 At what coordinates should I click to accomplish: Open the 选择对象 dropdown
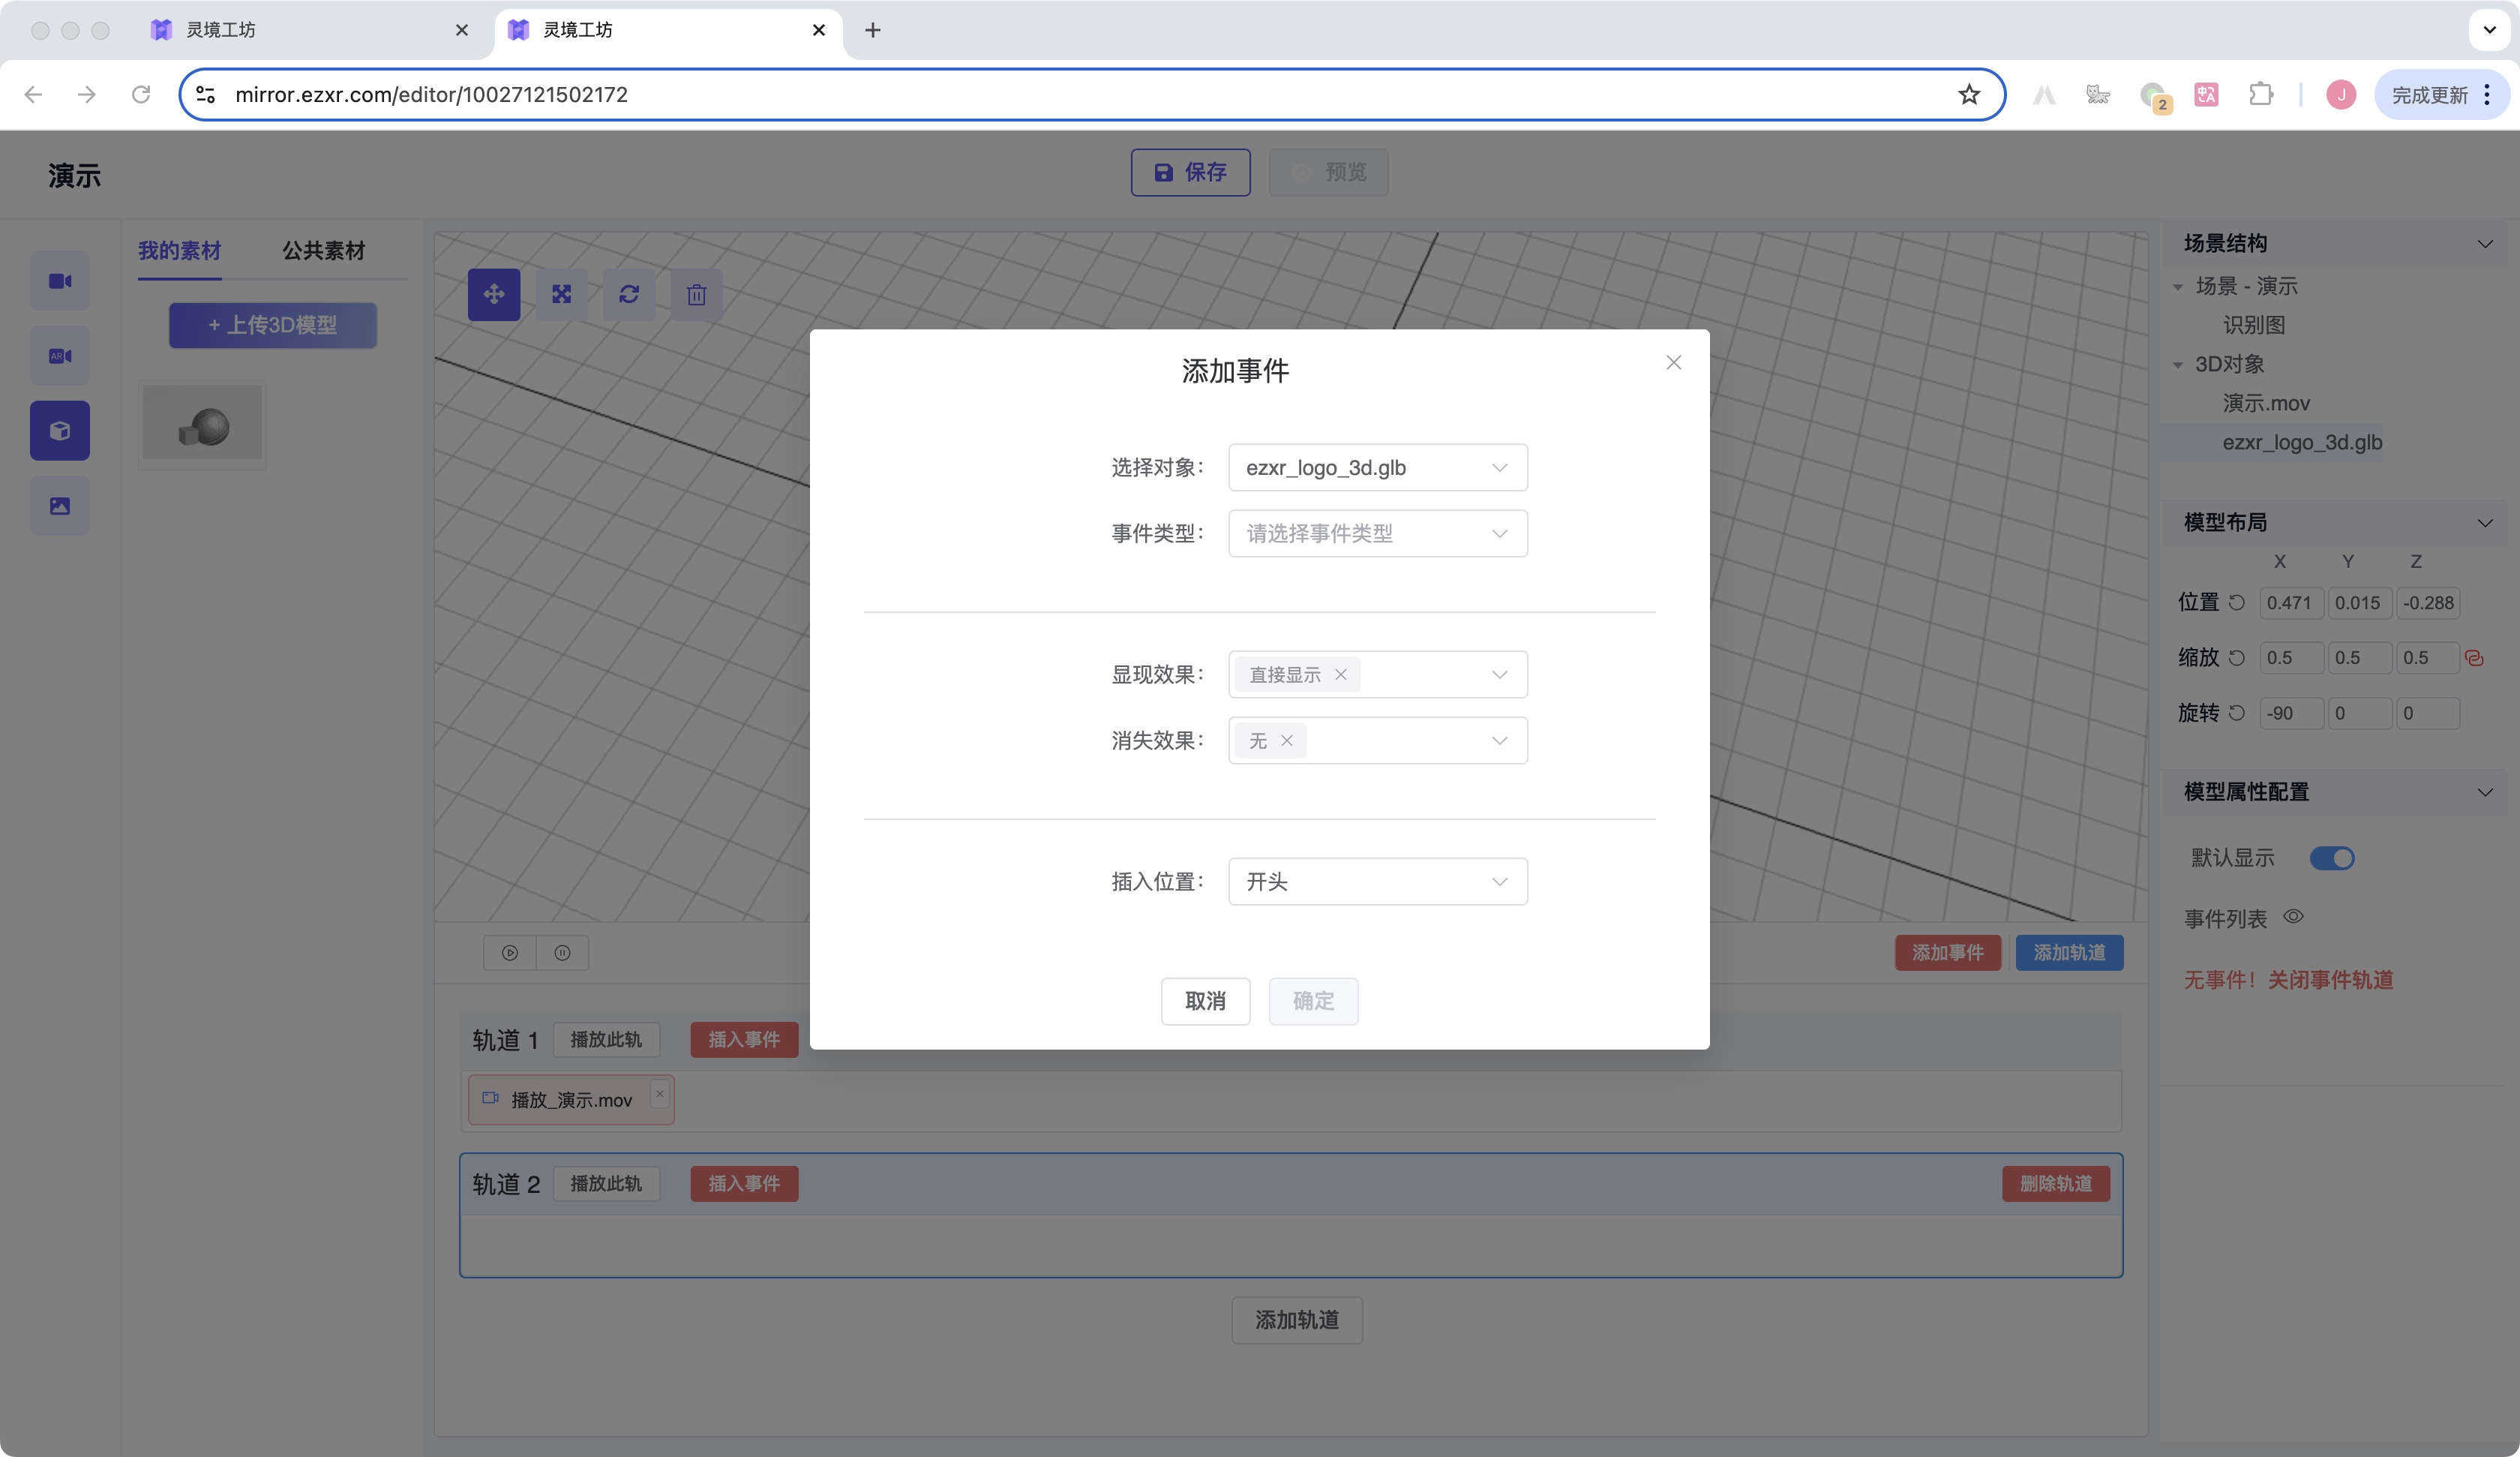point(1377,467)
